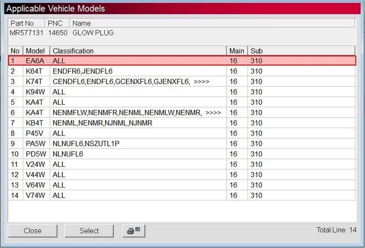The width and height of the screenshot is (365, 248).
Task: Pick the P45V vehicle model row
Action: tap(35, 133)
